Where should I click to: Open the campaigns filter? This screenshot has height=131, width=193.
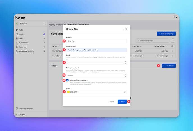pos(173,40)
